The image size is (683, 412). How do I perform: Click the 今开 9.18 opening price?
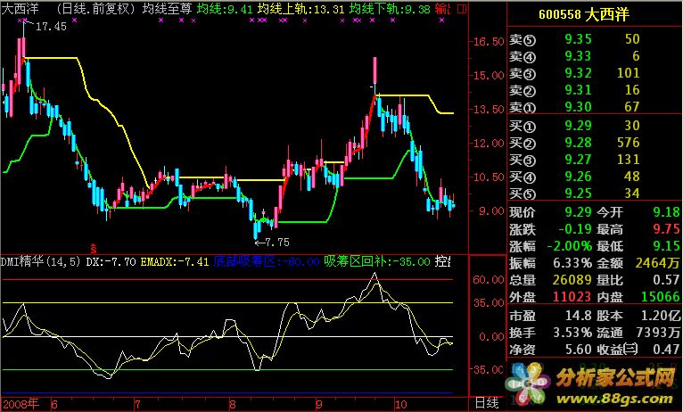point(638,212)
